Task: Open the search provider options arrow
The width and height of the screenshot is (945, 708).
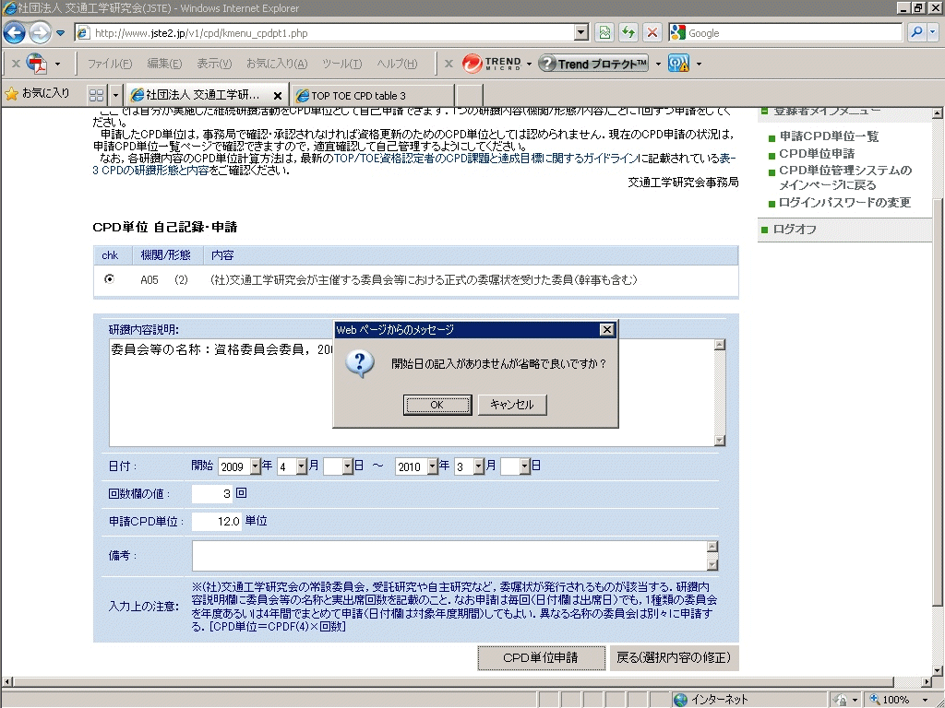Action: coord(932,32)
